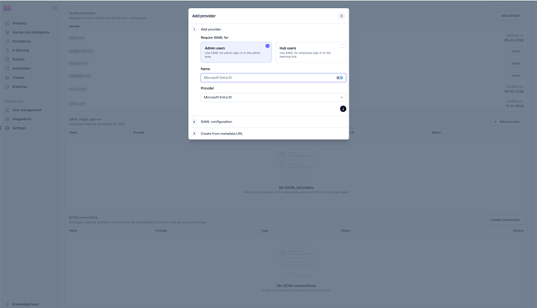Click the E-learning sidebar icon
Image resolution: width=537 pixels, height=308 pixels.
click(7, 50)
